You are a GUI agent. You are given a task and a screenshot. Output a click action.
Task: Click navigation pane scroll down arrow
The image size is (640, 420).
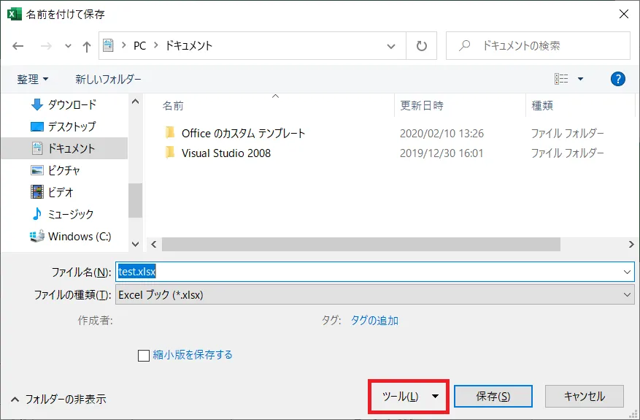[136, 244]
